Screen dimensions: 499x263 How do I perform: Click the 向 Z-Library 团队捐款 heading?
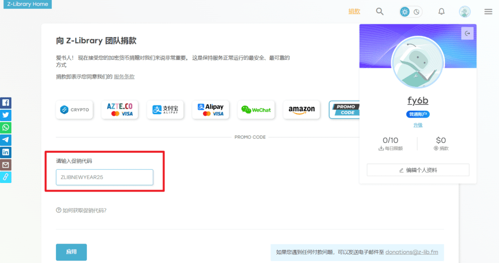[x=96, y=41]
